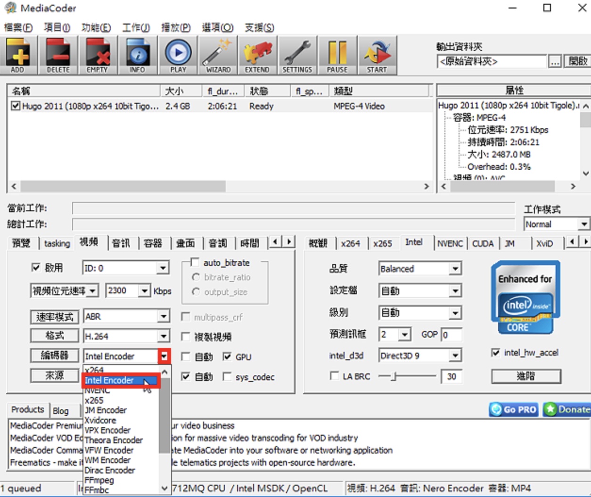
Task: Open the EXTEND puzzle icon
Action: tap(257, 55)
